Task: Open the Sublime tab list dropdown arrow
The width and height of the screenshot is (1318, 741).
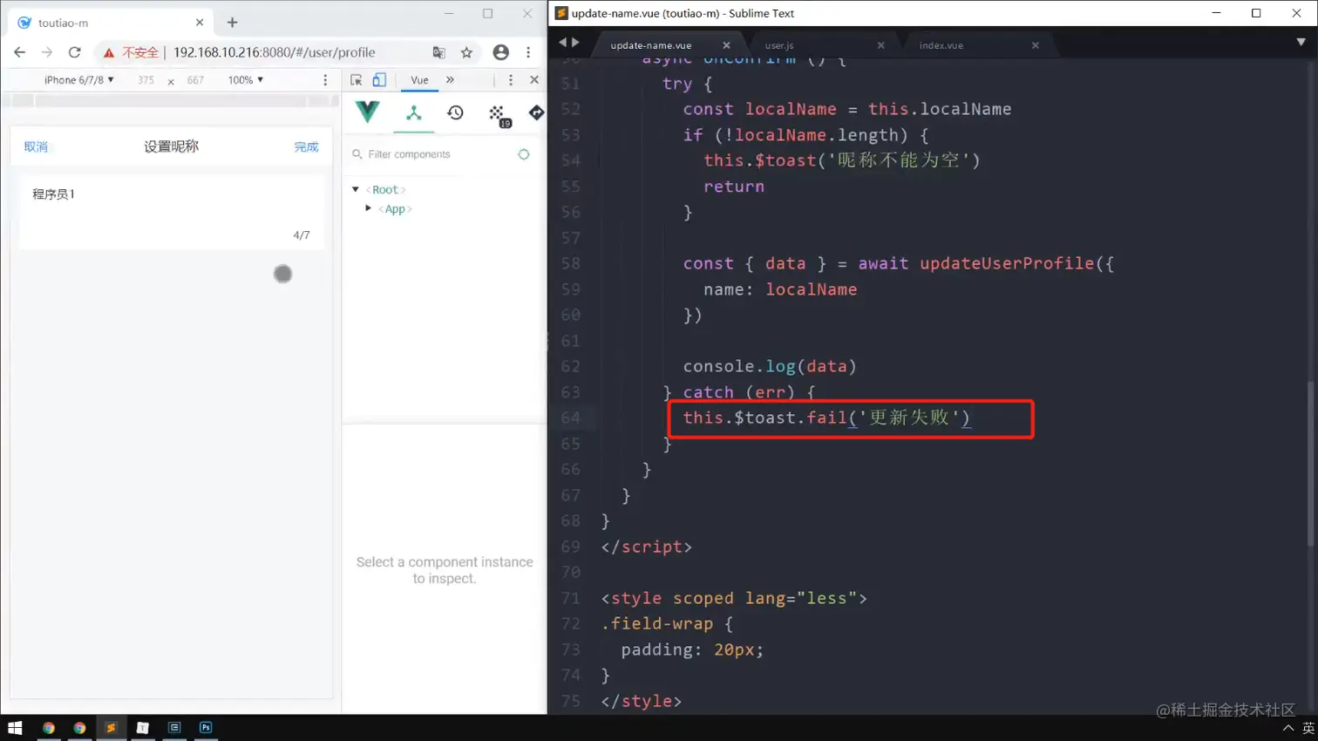Action: [1301, 42]
